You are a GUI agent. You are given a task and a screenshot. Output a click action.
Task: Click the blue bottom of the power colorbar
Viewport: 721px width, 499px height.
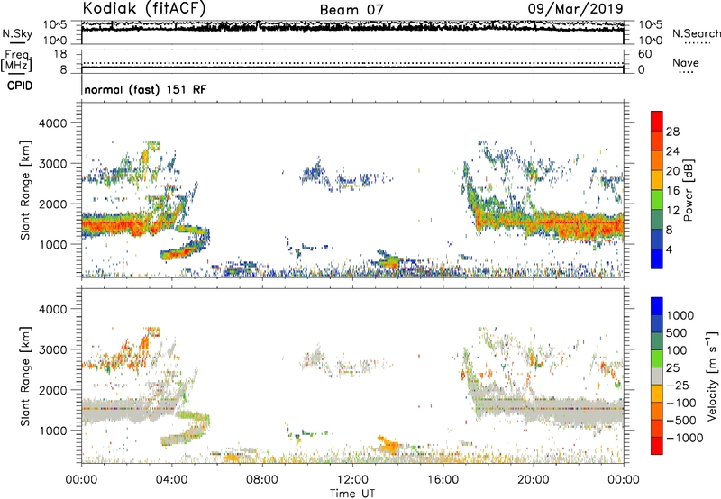point(657,259)
